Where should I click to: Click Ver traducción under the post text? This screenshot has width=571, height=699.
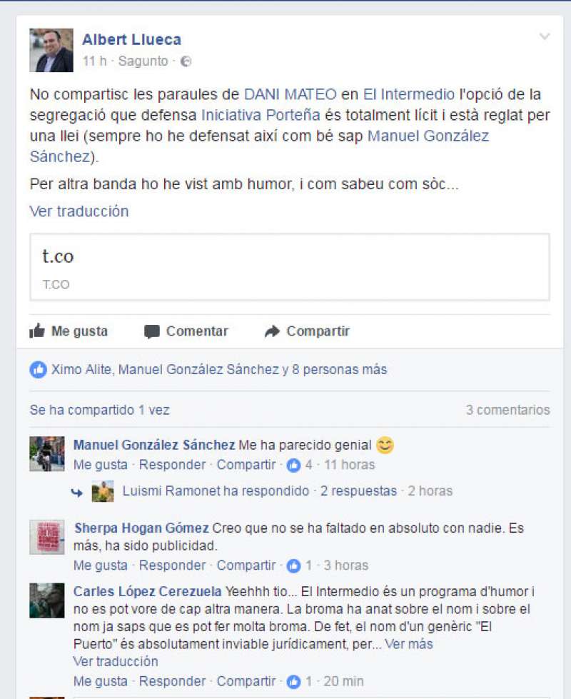click(x=79, y=211)
